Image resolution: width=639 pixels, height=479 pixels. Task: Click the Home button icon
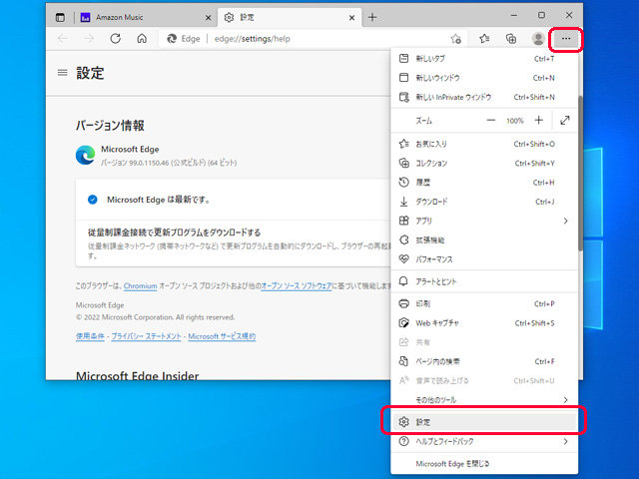pyautogui.click(x=142, y=39)
